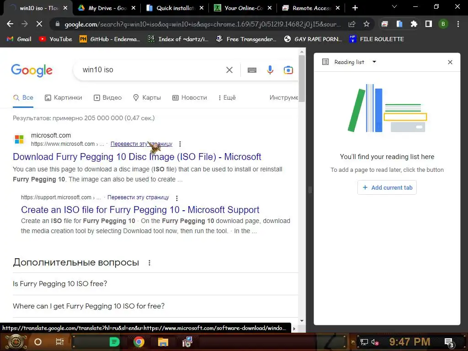The image size is (468, 351).
Task: Open a new browser tab
Action: pyautogui.click(x=355, y=8)
